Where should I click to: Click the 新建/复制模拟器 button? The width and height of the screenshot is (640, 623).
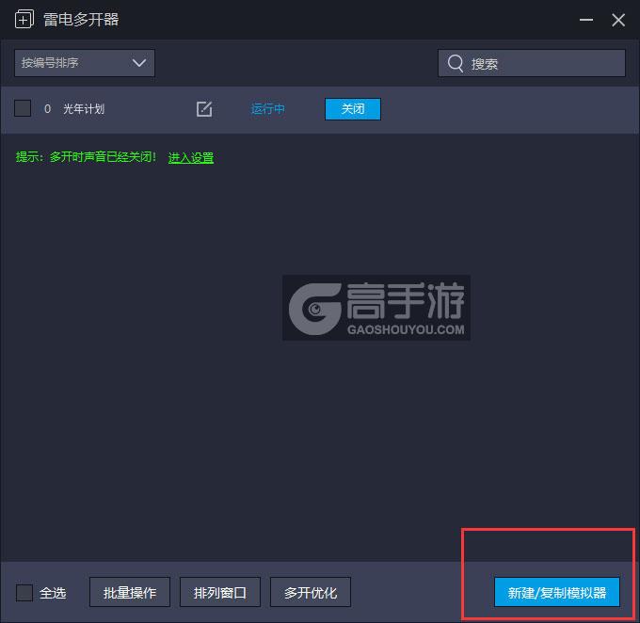point(557,592)
